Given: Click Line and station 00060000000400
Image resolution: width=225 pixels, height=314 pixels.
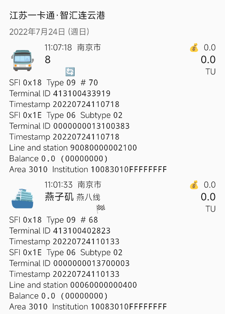Looking at the screenshot, I should (73, 285).
